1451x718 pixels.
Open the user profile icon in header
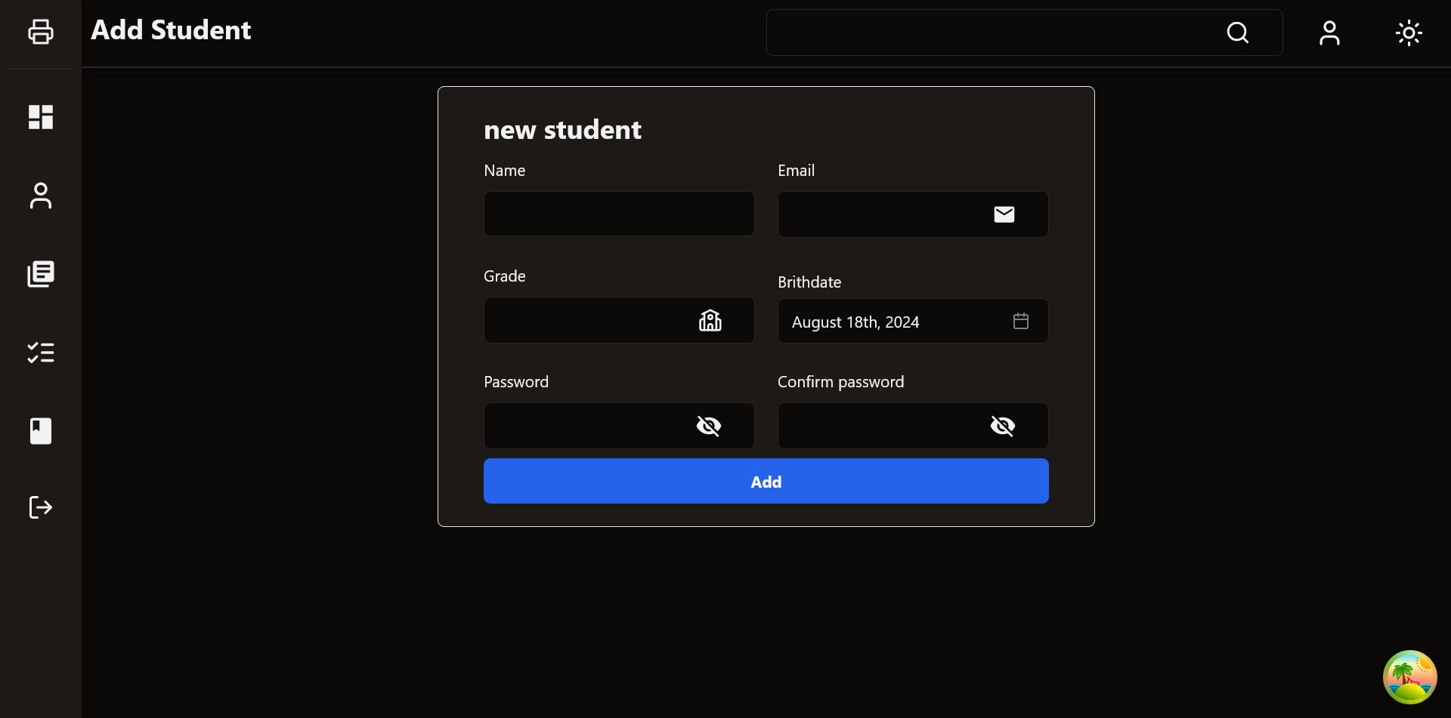pos(1329,32)
